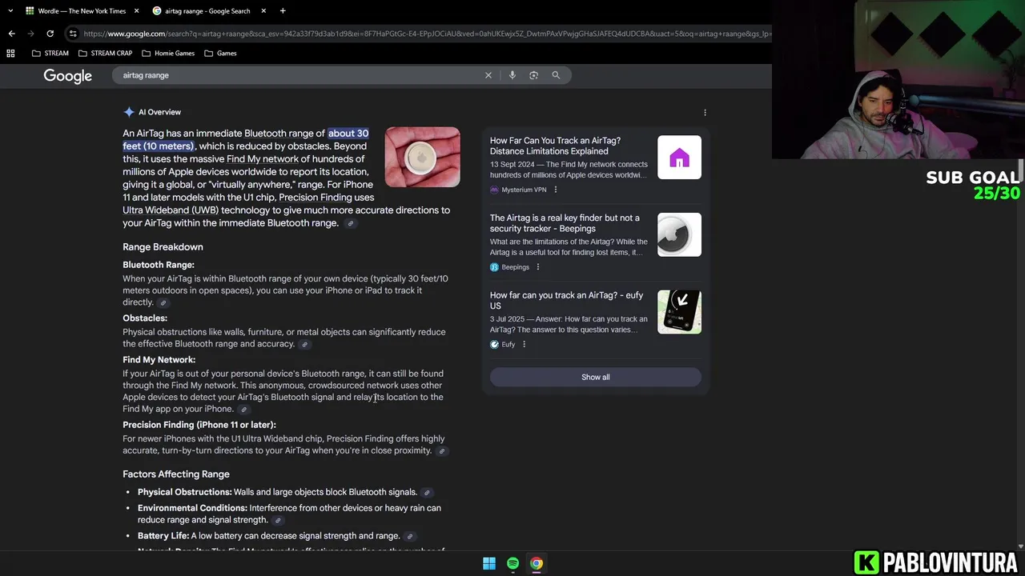Open source link after Physical Obstructions bullet

[427, 493]
